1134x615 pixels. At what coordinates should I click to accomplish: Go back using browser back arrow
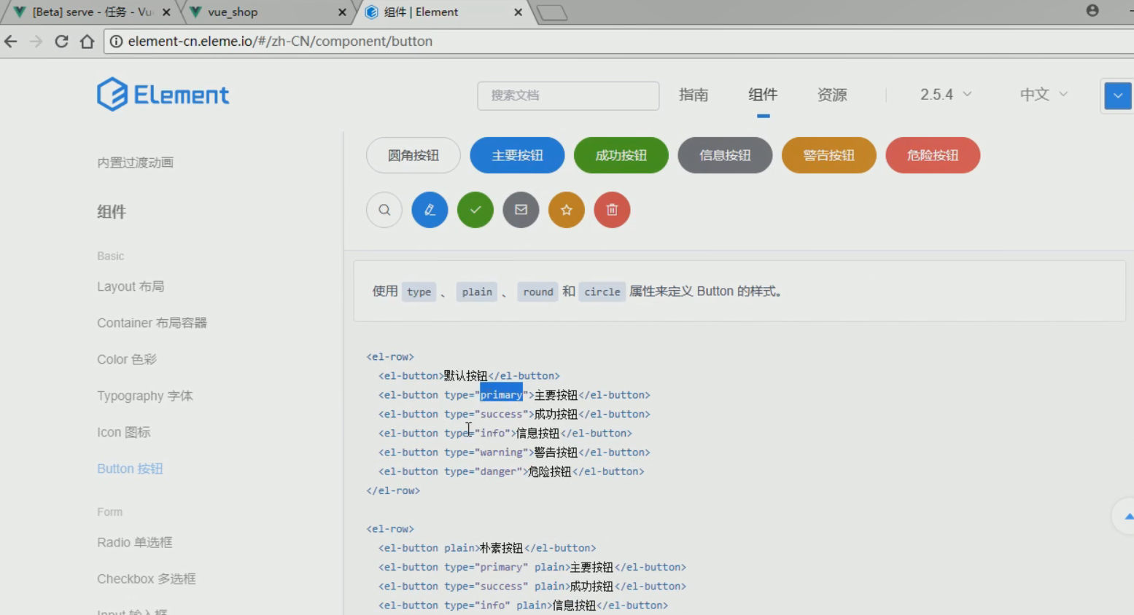pyautogui.click(x=11, y=42)
